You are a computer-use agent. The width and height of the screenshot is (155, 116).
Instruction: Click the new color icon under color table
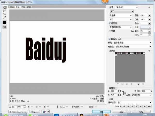[x=138, y=84]
